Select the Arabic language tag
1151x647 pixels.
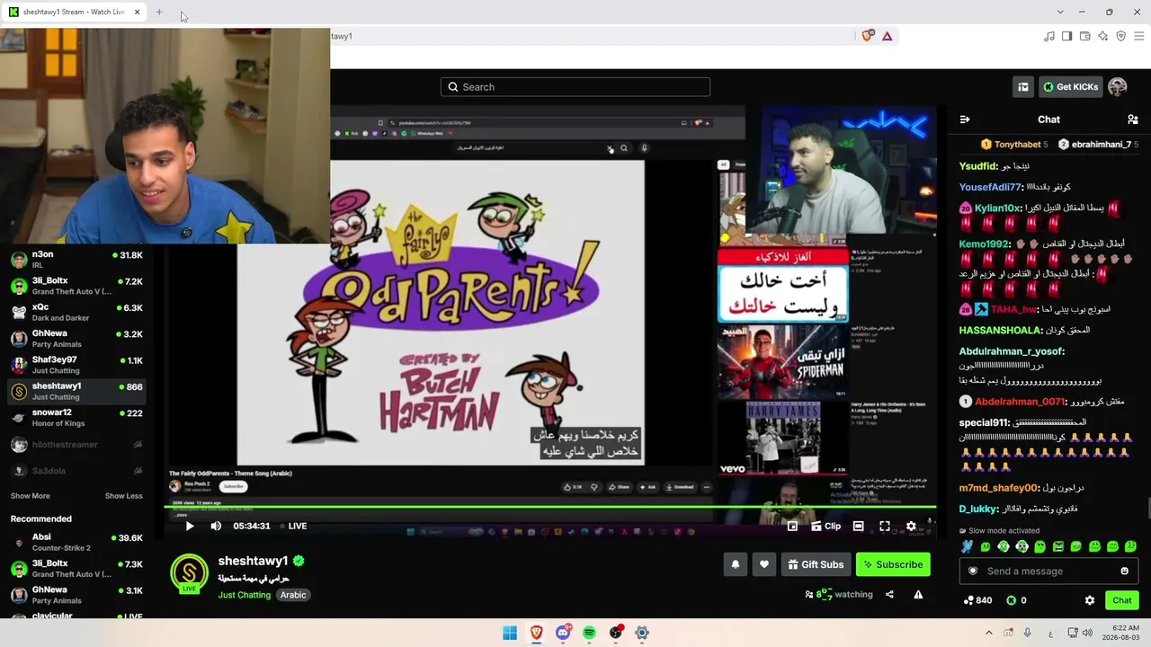point(293,595)
